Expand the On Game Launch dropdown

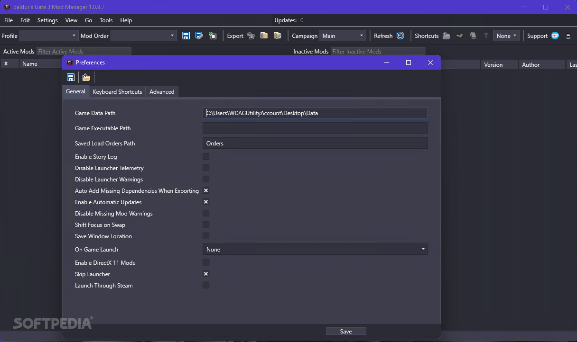coord(315,249)
